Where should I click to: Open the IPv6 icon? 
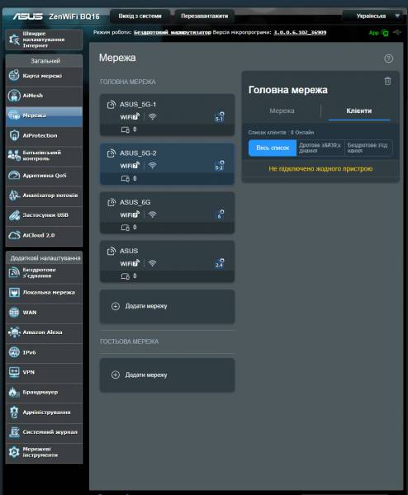[14, 352]
